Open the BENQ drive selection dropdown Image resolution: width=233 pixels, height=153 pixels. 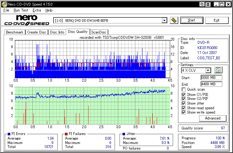coord(164,20)
